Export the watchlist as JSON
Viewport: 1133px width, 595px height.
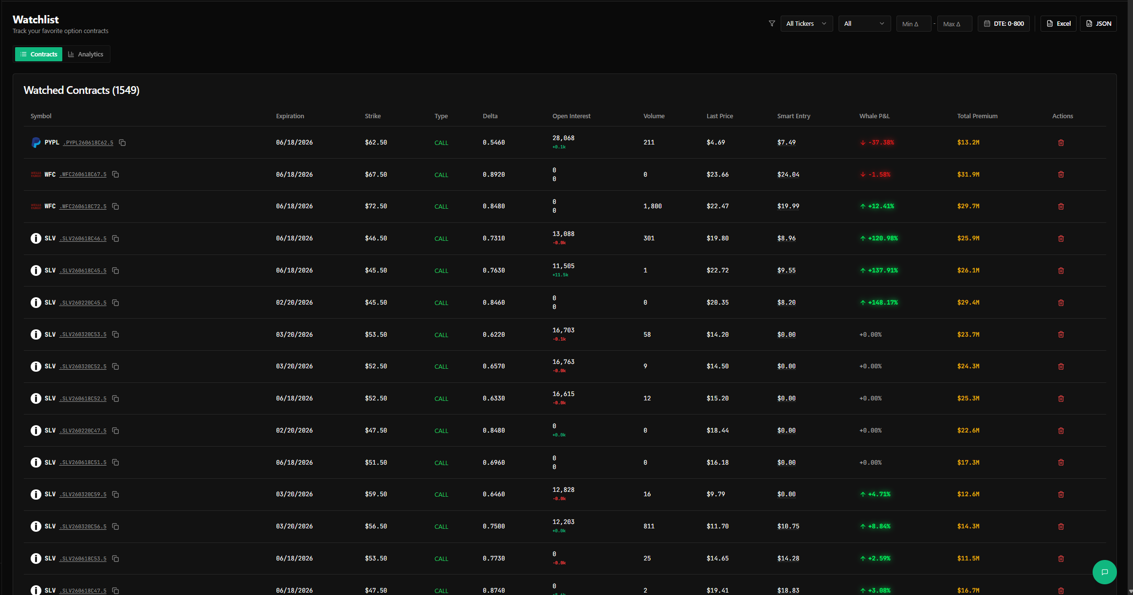[1098, 23]
